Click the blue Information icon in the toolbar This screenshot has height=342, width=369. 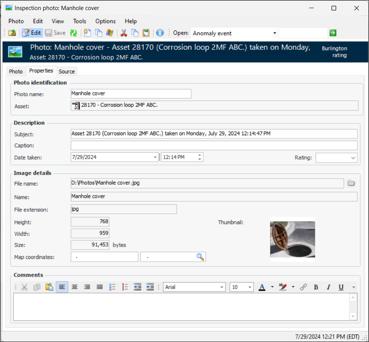coord(160,33)
